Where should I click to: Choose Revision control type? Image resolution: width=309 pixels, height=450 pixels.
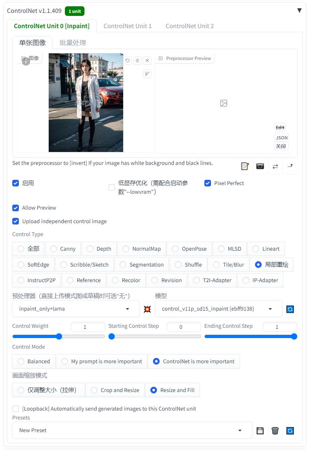coord(167,280)
